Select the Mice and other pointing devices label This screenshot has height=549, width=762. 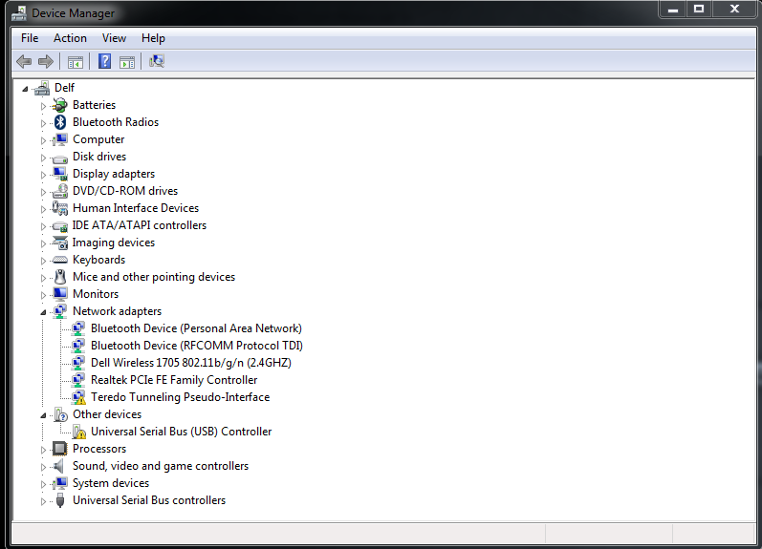154,277
